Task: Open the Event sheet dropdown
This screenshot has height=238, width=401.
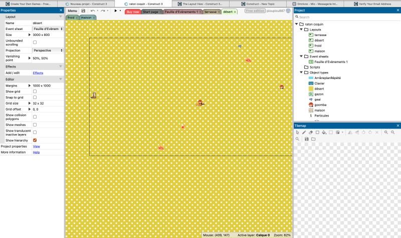Action: [x=48, y=29]
